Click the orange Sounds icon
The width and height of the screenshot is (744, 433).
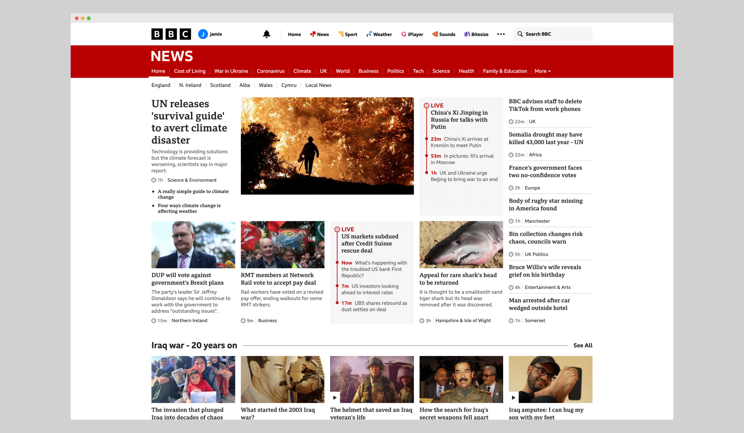pyautogui.click(x=435, y=34)
